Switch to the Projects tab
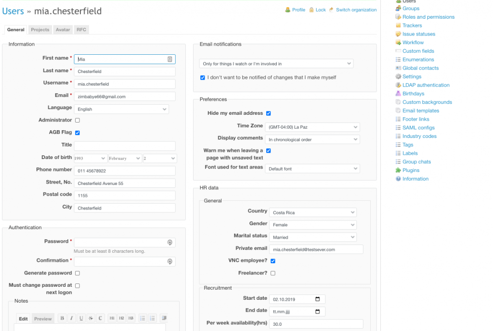Screen dimensions: 493x331 [40, 29]
